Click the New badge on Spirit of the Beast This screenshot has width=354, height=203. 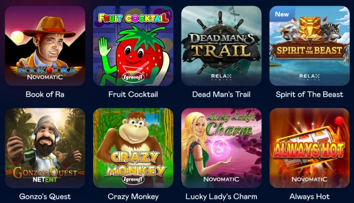click(x=282, y=14)
